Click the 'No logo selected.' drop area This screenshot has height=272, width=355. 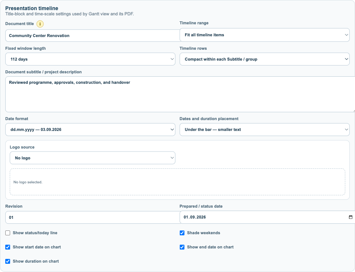tap(177, 182)
